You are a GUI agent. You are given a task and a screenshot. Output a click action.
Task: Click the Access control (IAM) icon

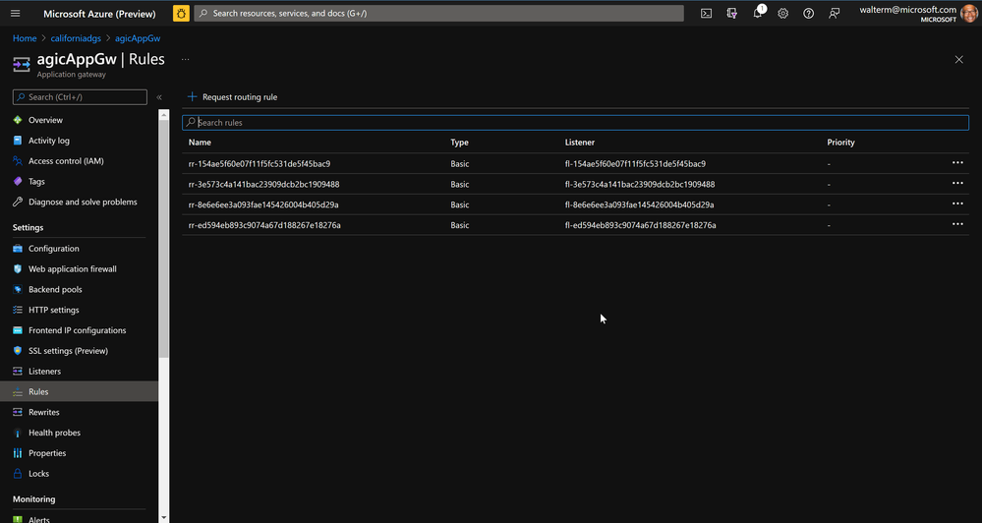(x=18, y=161)
